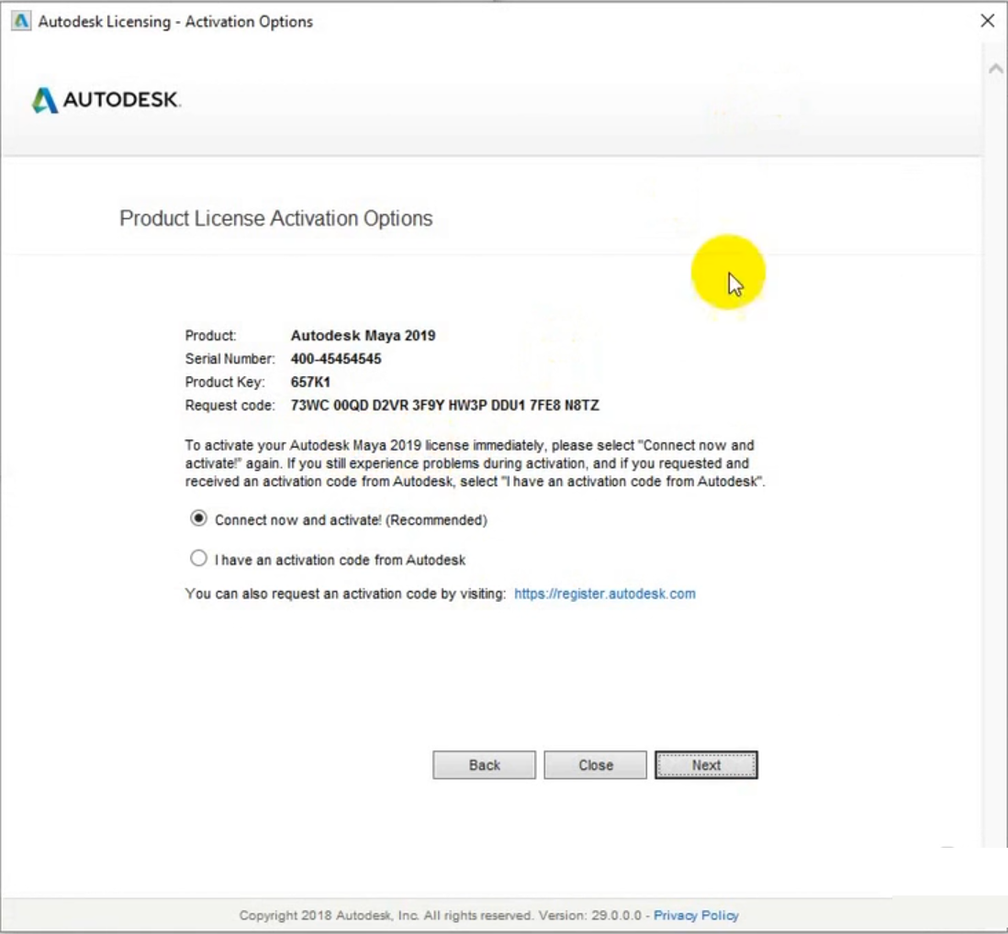
Task: Click the Autodesk icon in the title bar
Action: (20, 22)
